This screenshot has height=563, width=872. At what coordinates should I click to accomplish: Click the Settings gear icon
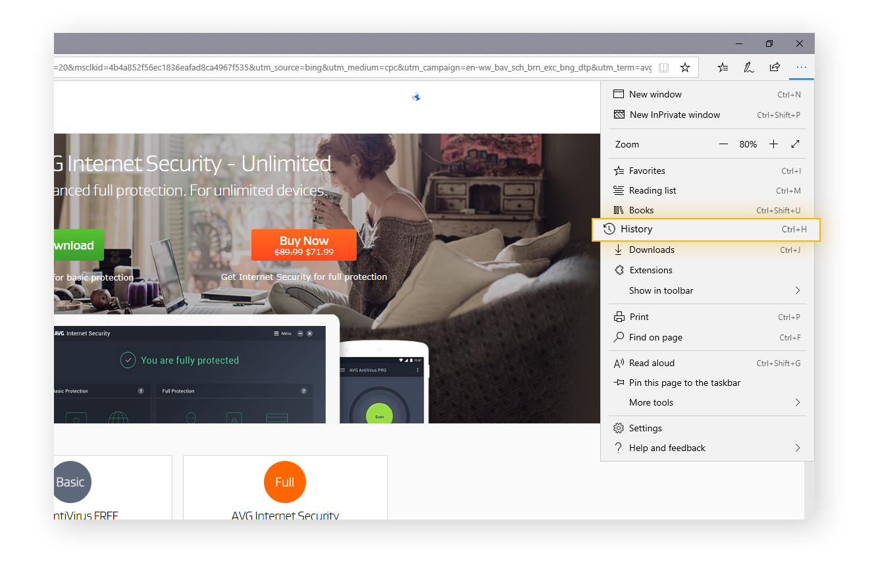point(619,428)
